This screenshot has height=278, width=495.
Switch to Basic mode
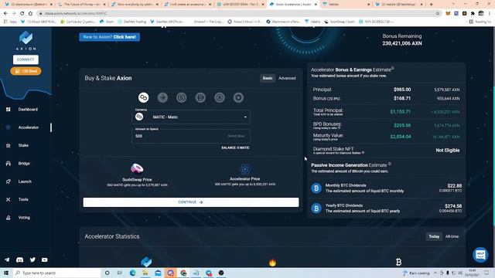[268, 78]
